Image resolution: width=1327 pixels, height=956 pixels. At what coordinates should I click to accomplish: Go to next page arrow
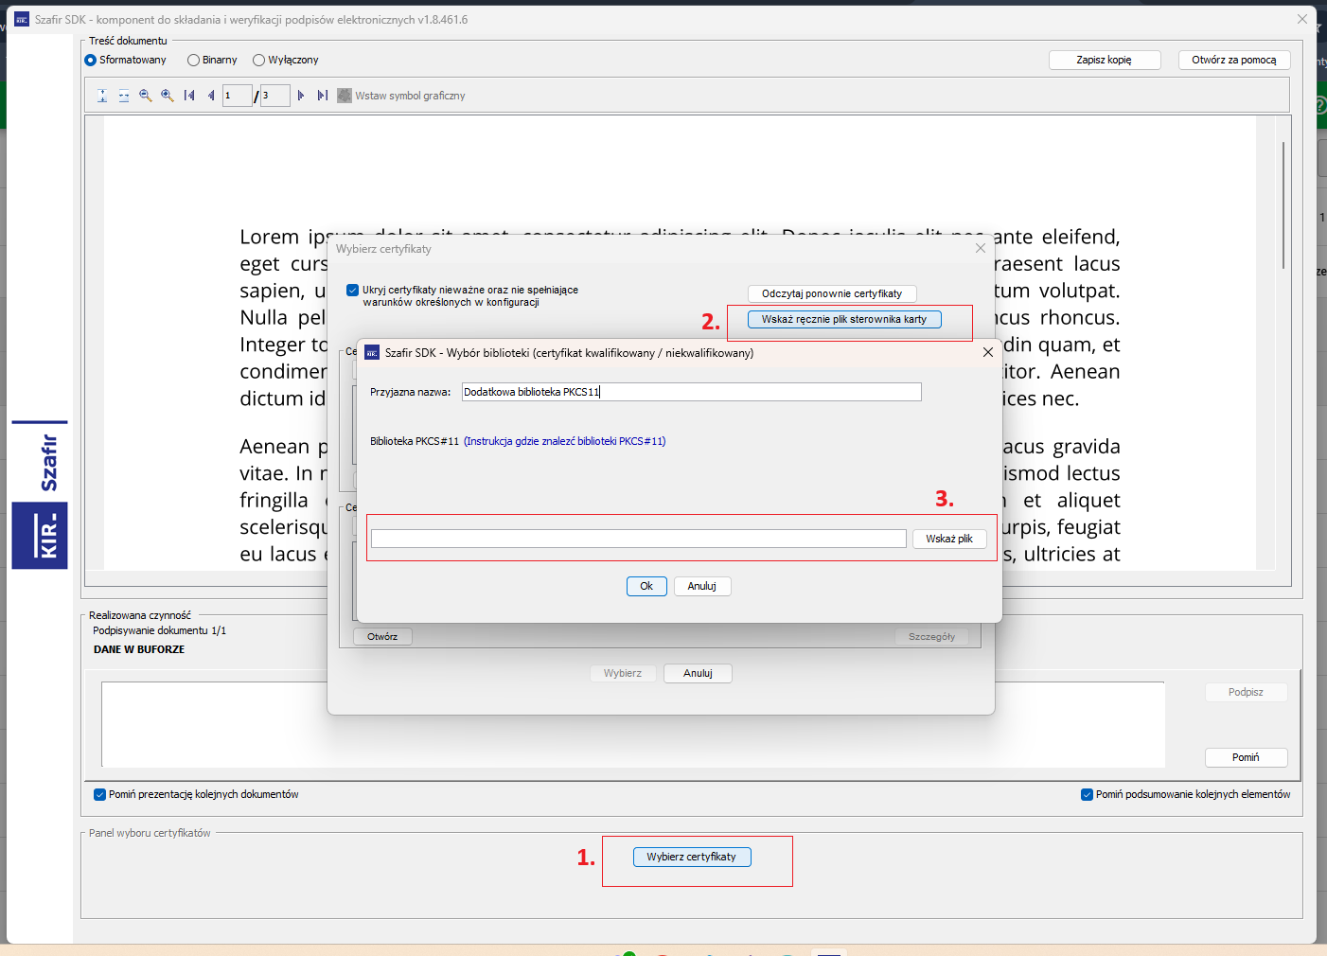coord(301,96)
